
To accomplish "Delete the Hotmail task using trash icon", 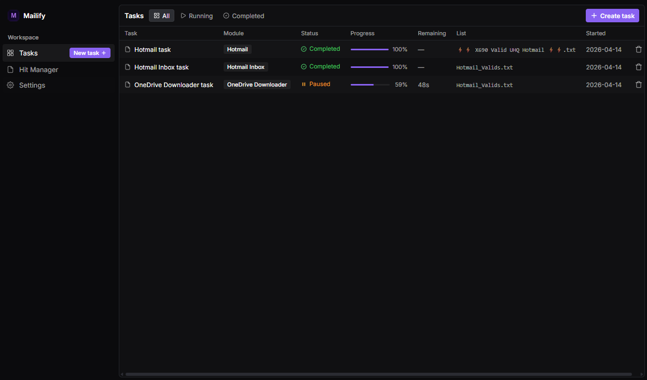I will pyautogui.click(x=639, y=49).
